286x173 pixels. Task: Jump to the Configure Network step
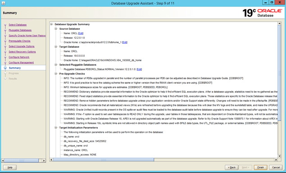pos(19,57)
